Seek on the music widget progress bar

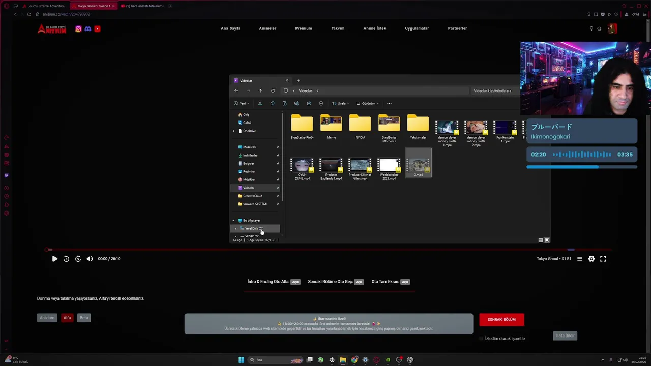[582, 167]
